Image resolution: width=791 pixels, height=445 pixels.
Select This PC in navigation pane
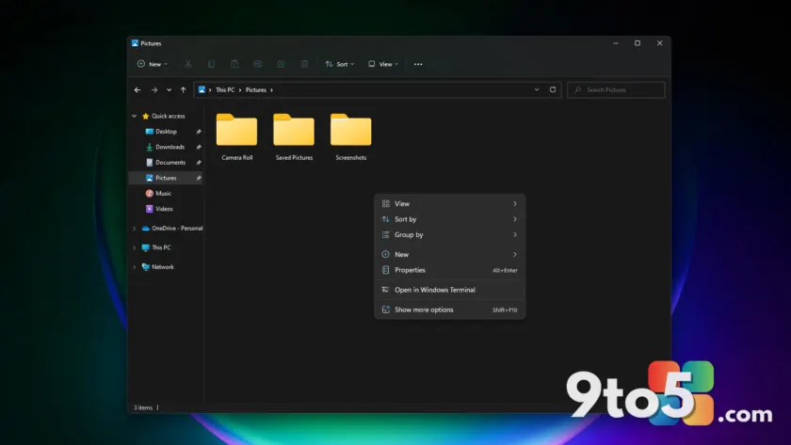[161, 247]
